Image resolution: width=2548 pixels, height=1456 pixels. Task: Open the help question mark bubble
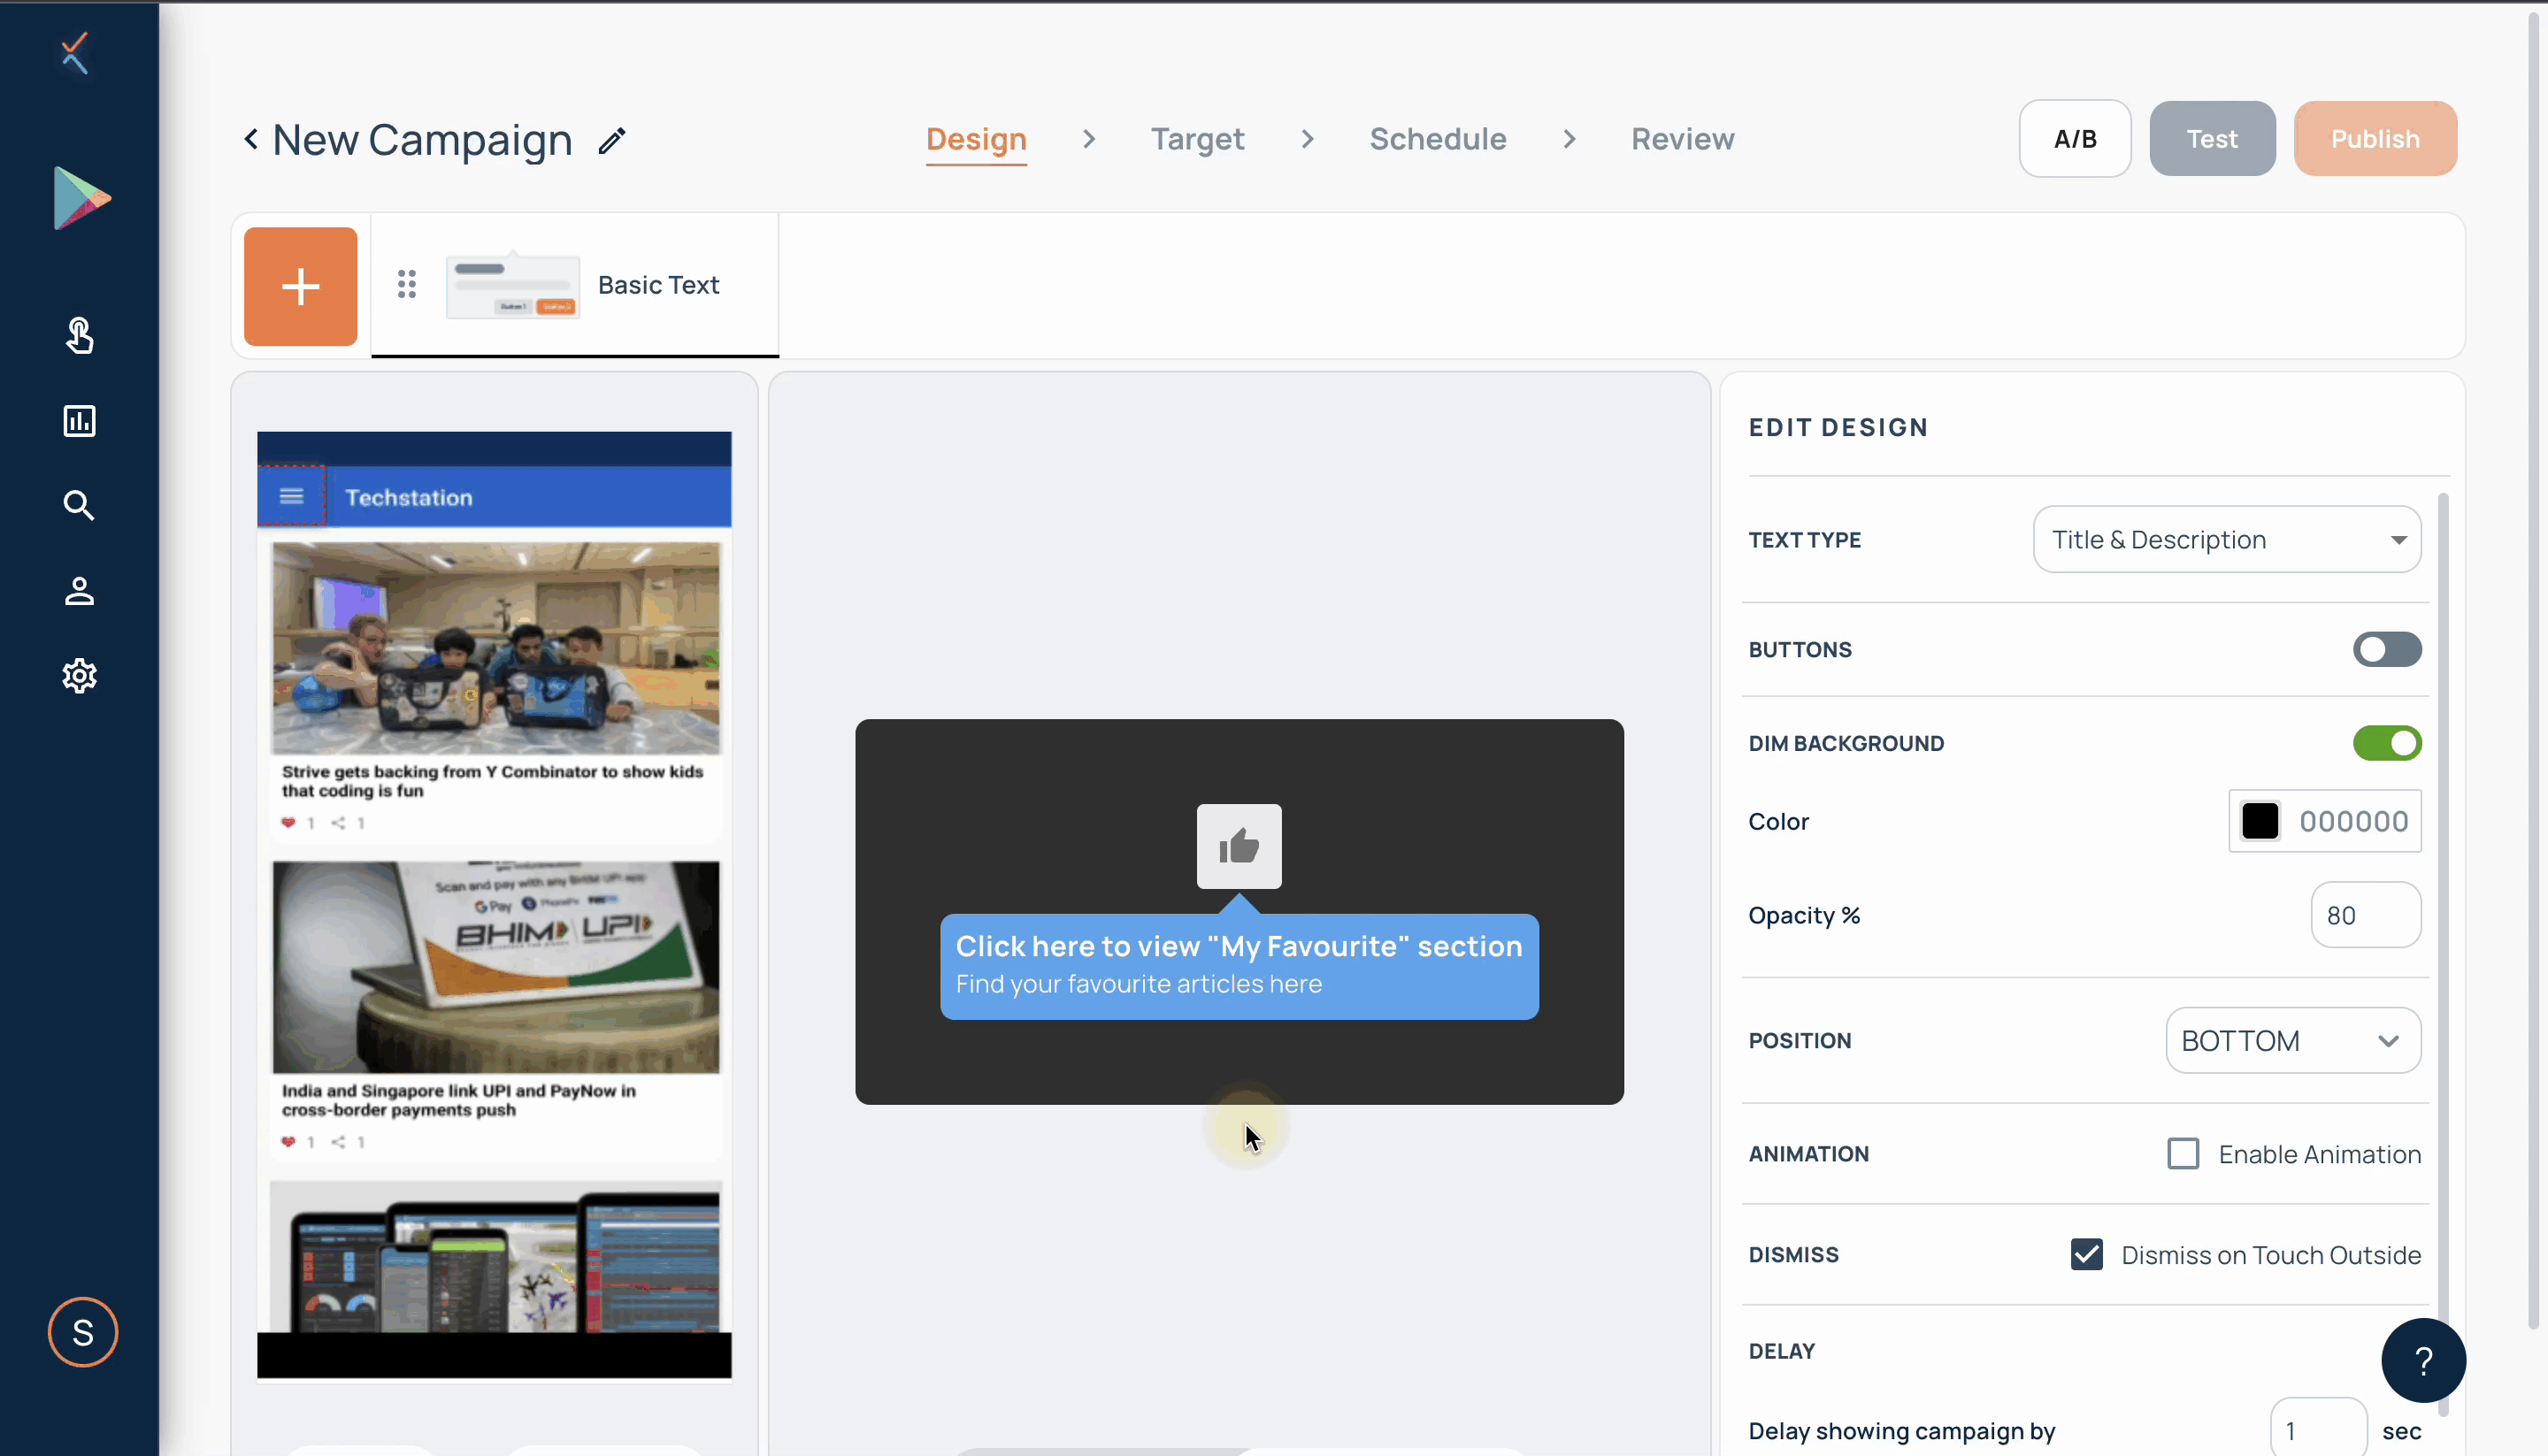coord(2422,1360)
